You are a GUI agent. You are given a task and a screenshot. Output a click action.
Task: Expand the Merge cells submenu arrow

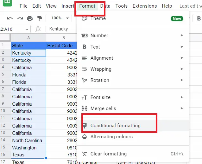[x=182, y=108]
